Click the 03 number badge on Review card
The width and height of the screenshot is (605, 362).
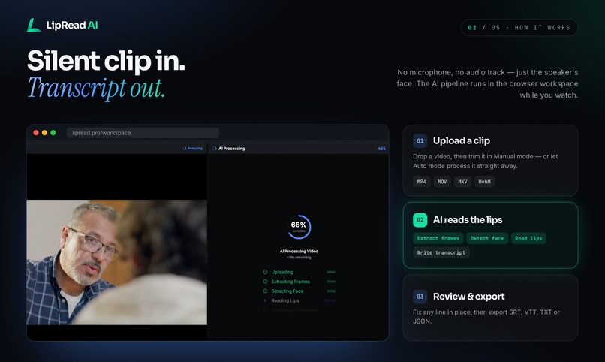(420, 297)
